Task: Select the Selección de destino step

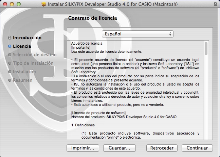Action: click(x=35, y=54)
